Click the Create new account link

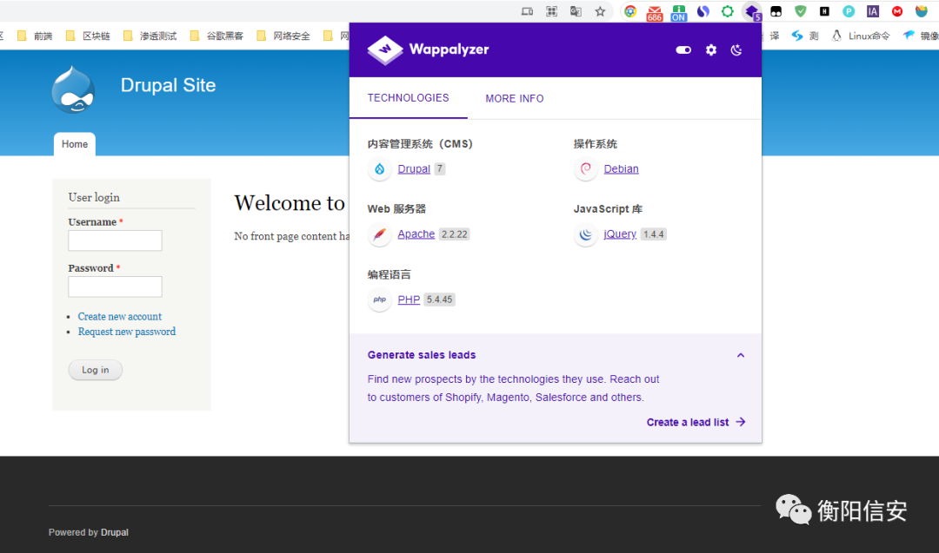pos(120,316)
